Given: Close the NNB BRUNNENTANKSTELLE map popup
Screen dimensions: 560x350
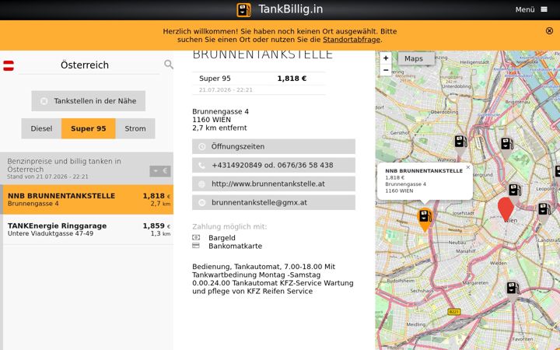Looking at the screenshot, I should (468, 167).
